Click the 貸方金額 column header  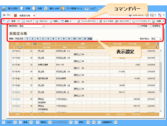[x=133, y=44]
